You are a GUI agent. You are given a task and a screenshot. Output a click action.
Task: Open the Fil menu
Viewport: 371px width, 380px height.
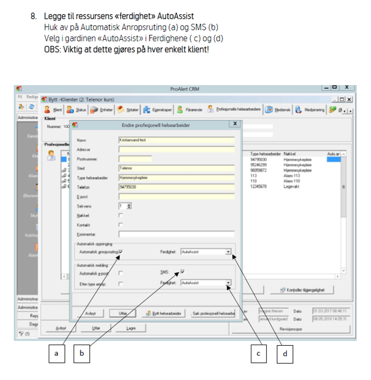pos(18,96)
